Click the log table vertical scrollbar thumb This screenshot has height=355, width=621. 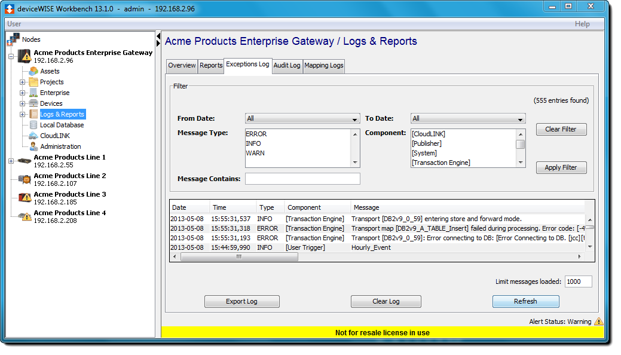point(590,227)
